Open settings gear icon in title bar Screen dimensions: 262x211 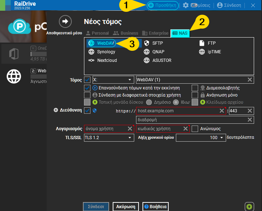186,5
